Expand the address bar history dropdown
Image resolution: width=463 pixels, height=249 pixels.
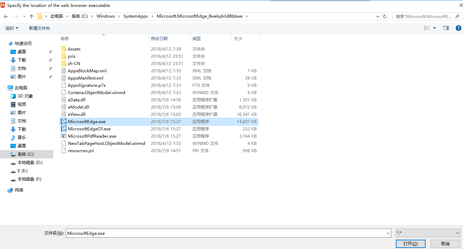[378, 16]
